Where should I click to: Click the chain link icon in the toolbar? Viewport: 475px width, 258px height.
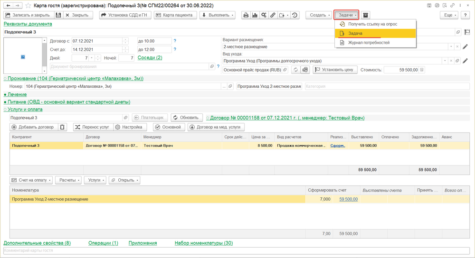(273, 15)
